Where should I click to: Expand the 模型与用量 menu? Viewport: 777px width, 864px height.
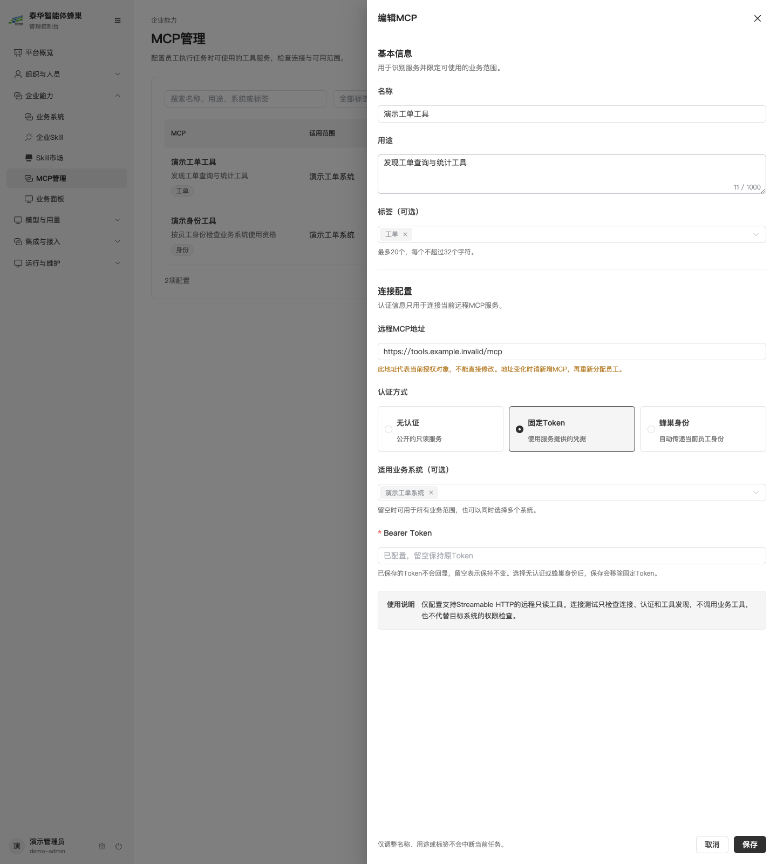coord(67,220)
